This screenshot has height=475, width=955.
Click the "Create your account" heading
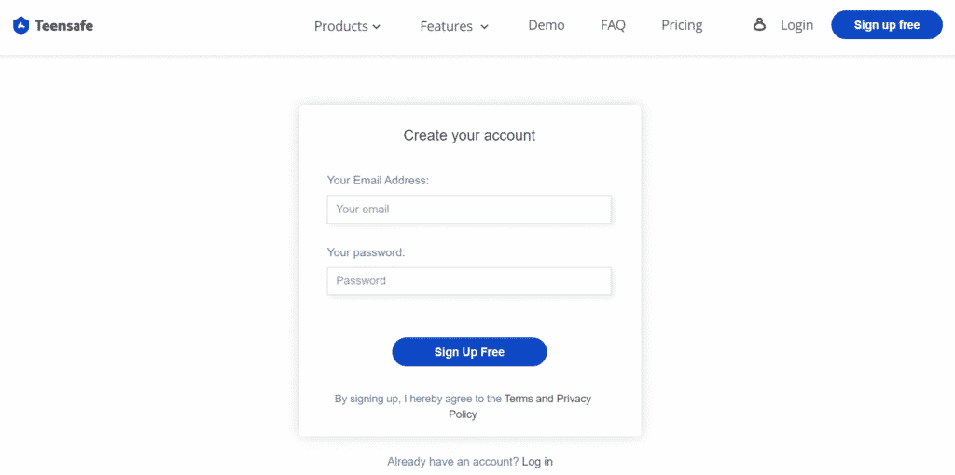coord(469,136)
